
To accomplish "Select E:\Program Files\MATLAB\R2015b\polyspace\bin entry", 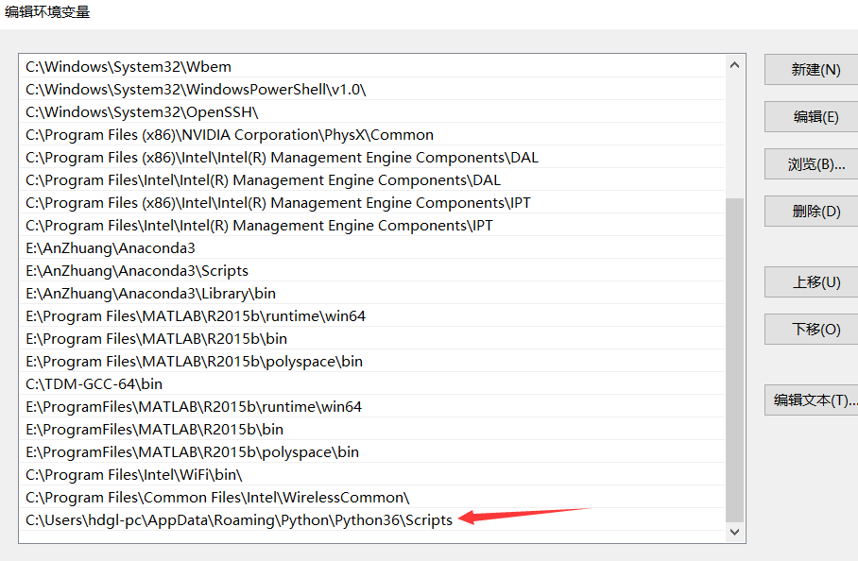I will pyautogui.click(x=372, y=362).
